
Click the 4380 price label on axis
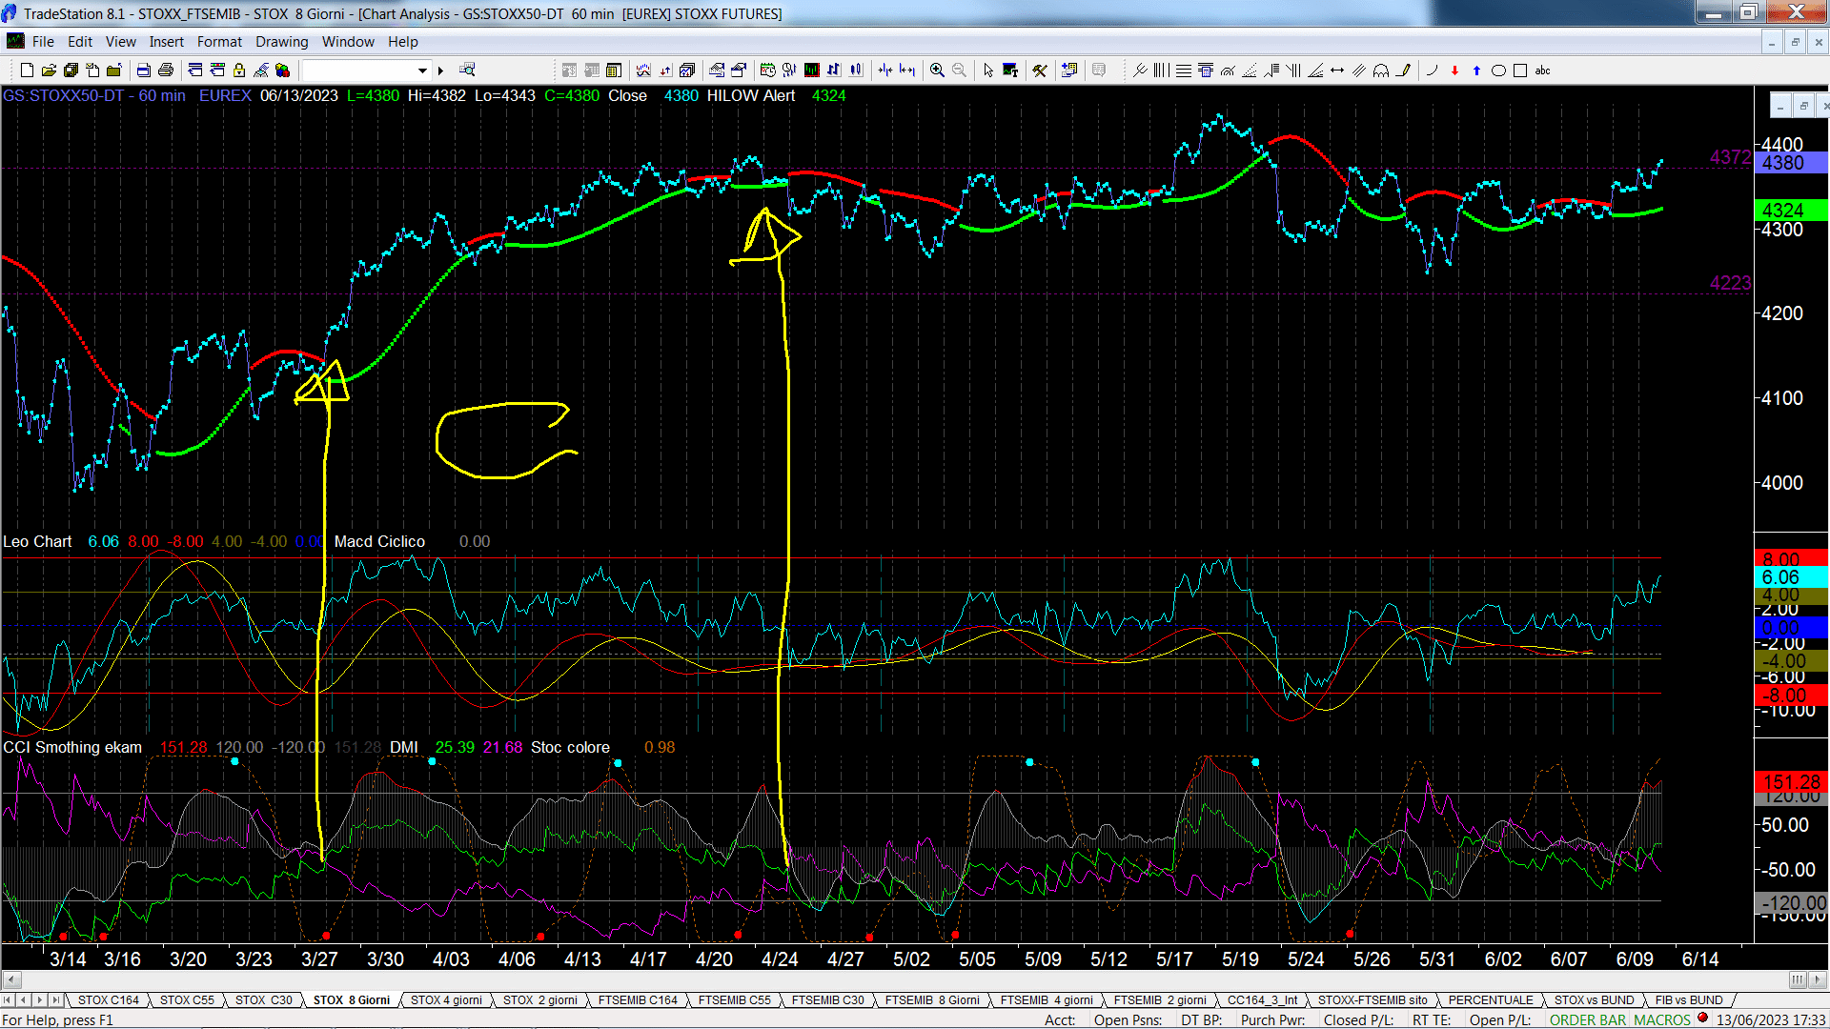click(1789, 163)
